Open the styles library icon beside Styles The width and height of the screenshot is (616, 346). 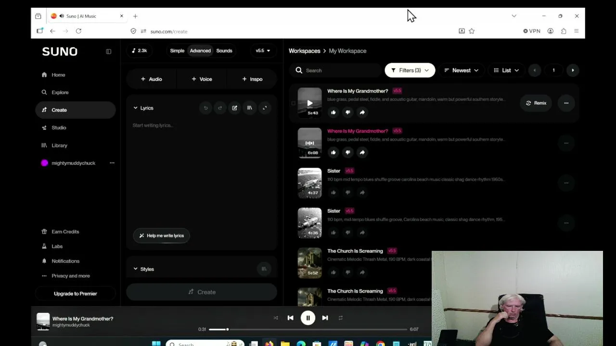click(264, 269)
